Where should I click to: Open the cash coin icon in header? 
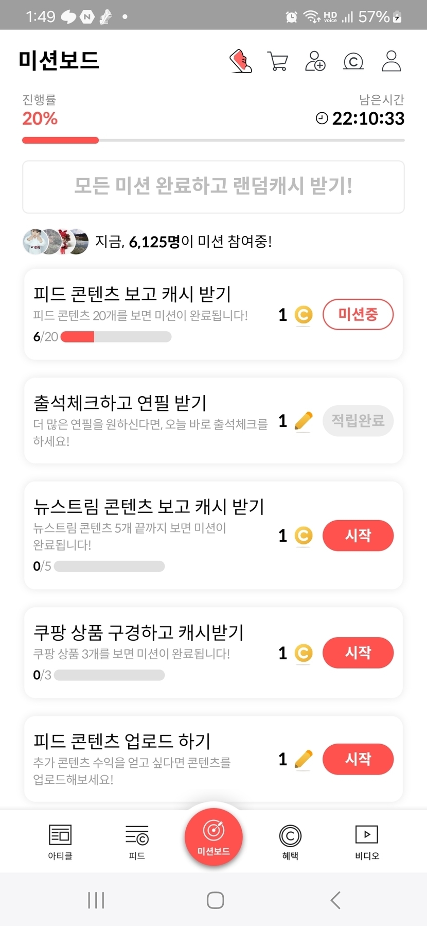pyautogui.click(x=353, y=61)
